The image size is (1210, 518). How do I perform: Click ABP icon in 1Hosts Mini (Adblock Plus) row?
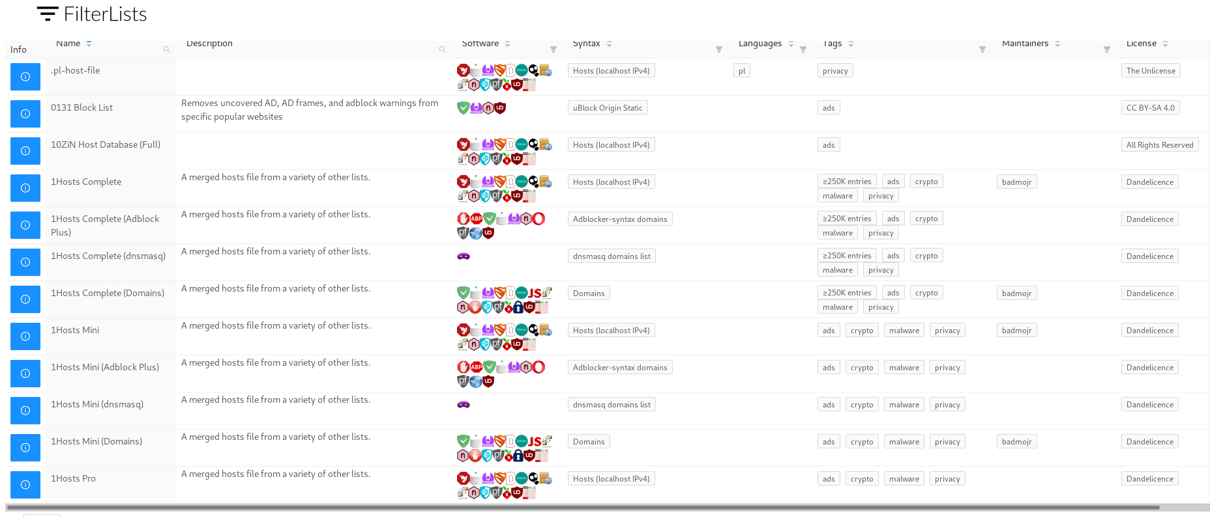[477, 368]
